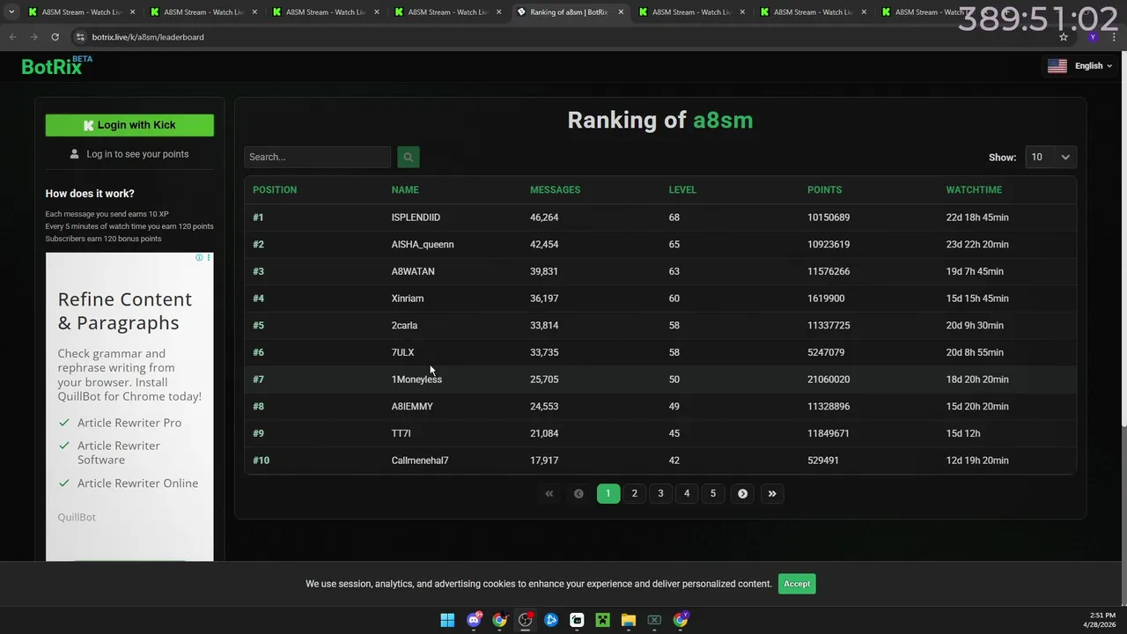The width and height of the screenshot is (1127, 634).
Task: Click the name Callmenehal7
Action: (420, 461)
